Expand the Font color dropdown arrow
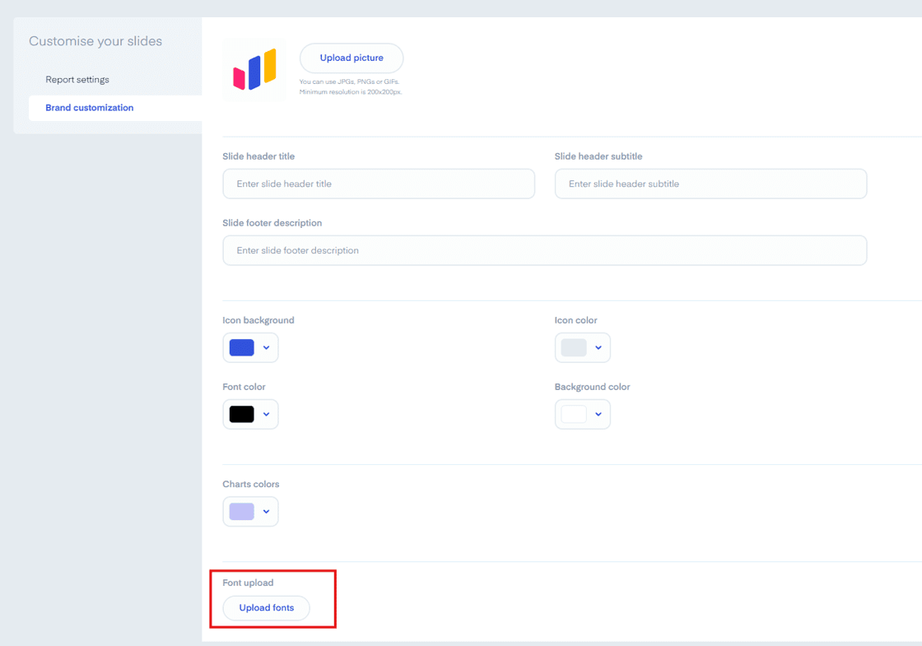This screenshot has height=646, width=922. point(267,415)
